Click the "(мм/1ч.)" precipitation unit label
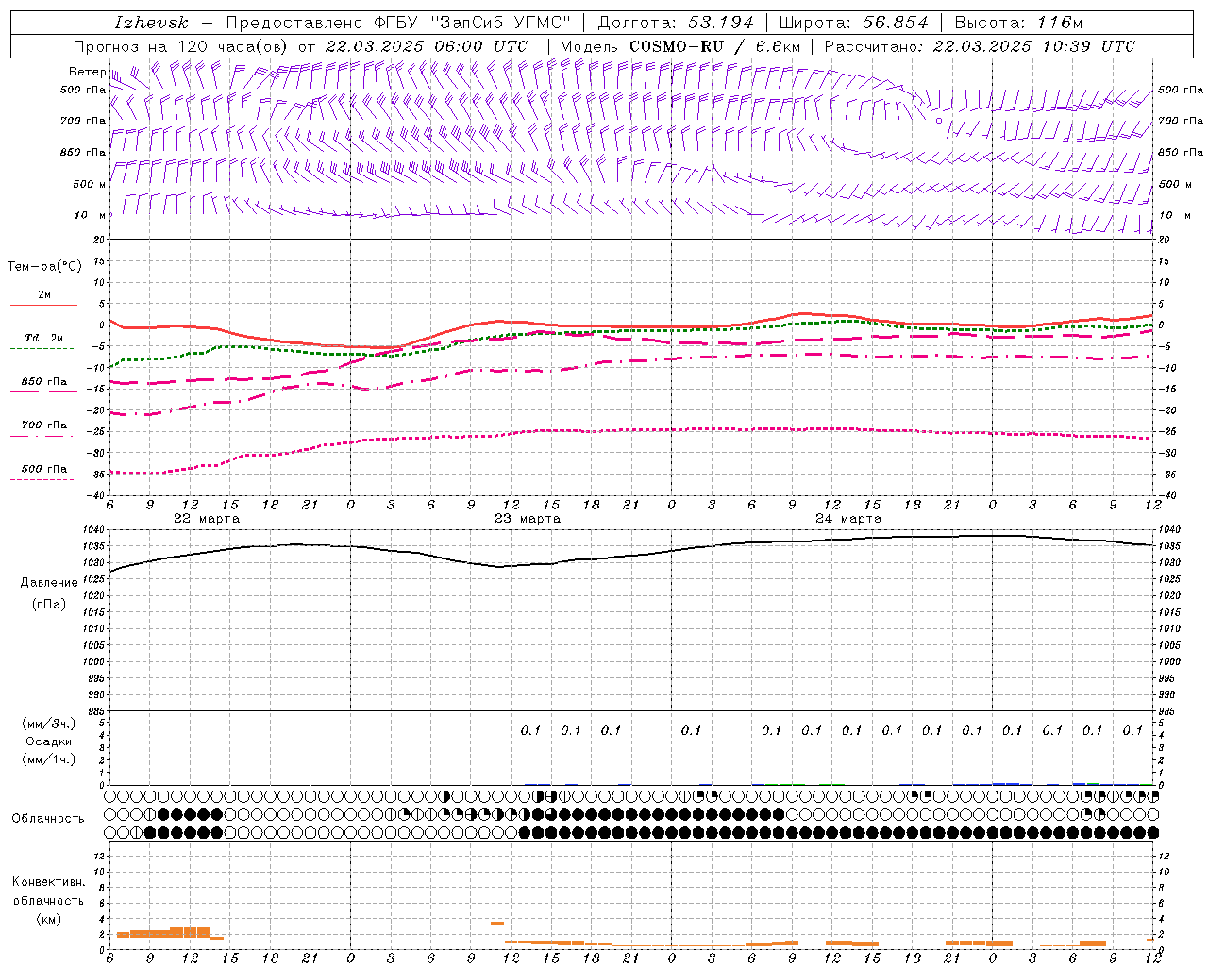 coord(48,759)
